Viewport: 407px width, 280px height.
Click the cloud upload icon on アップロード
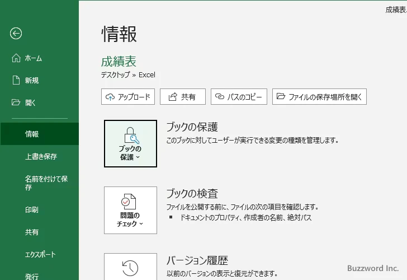[x=110, y=97]
